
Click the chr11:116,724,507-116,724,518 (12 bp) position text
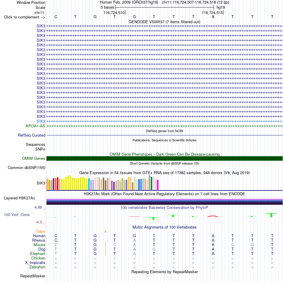(x=195, y=2)
